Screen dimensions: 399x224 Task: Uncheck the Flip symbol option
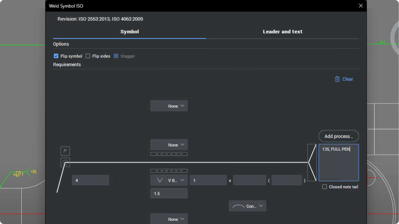pos(56,56)
